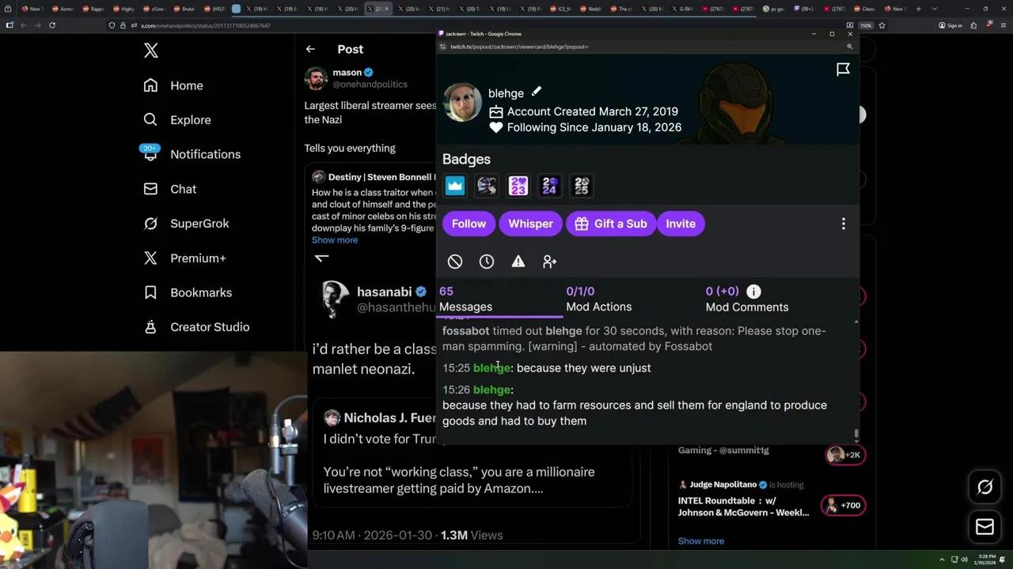Go back using the Post arrow
The image size is (1013, 569).
click(310, 49)
